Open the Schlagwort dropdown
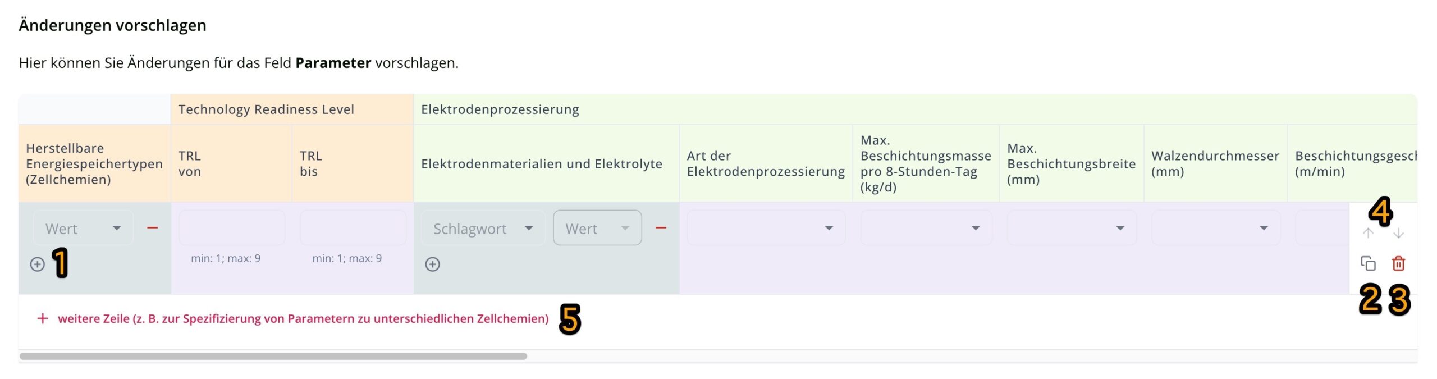The image size is (1437, 379). 483,228
